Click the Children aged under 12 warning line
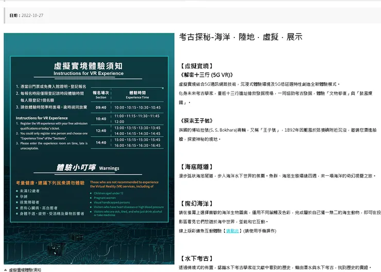The height and width of the screenshot is (272, 381). click(108, 193)
